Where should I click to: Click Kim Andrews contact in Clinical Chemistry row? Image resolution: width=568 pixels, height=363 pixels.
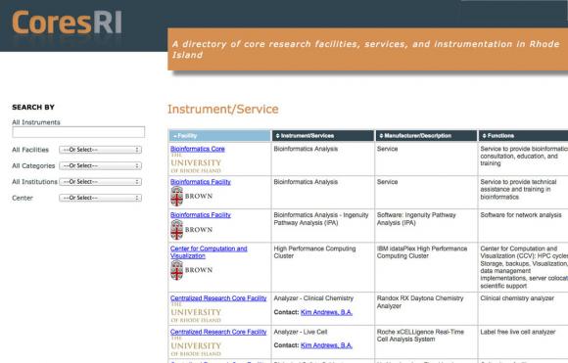coord(326,312)
